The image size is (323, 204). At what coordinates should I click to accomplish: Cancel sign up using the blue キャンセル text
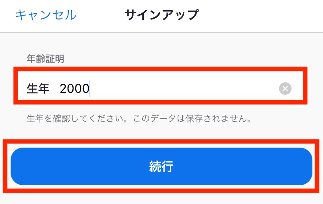(x=46, y=15)
